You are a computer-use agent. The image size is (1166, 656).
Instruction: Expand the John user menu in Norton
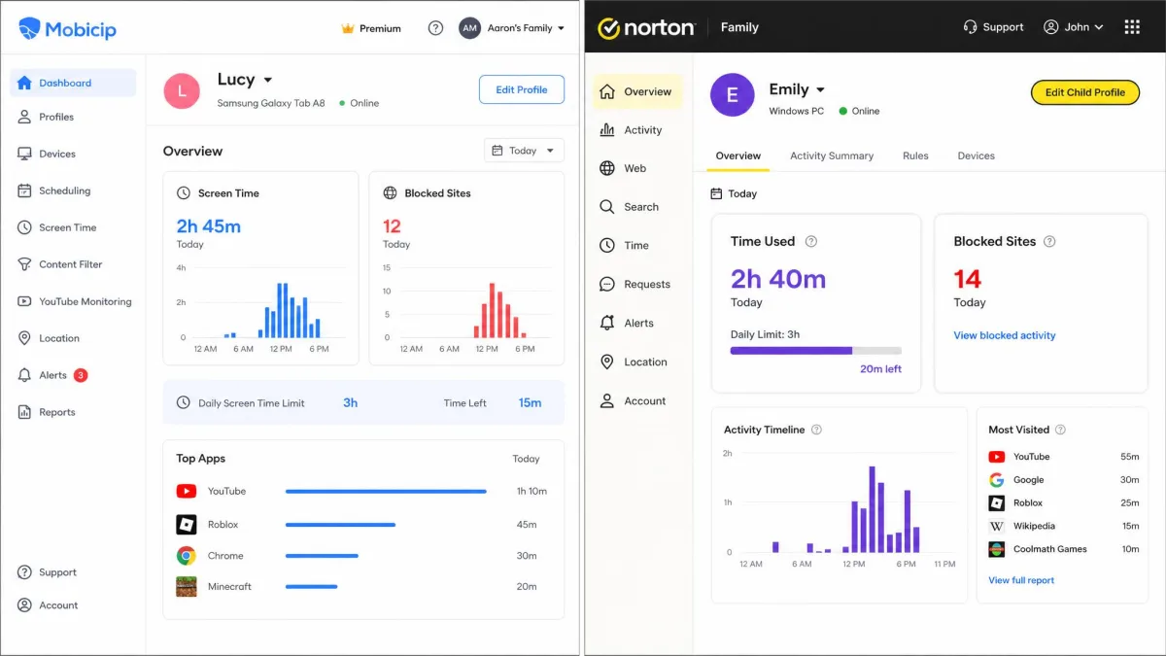pos(1074,27)
